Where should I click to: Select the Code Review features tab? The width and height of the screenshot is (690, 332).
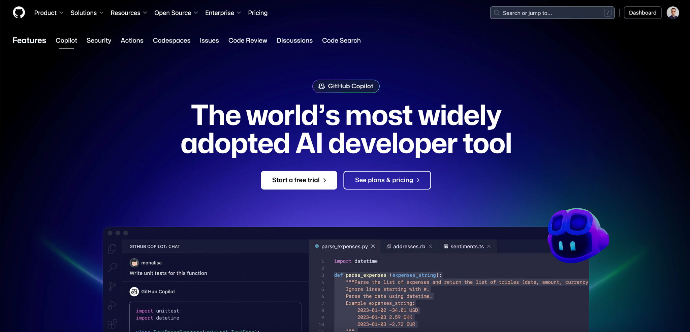248,40
